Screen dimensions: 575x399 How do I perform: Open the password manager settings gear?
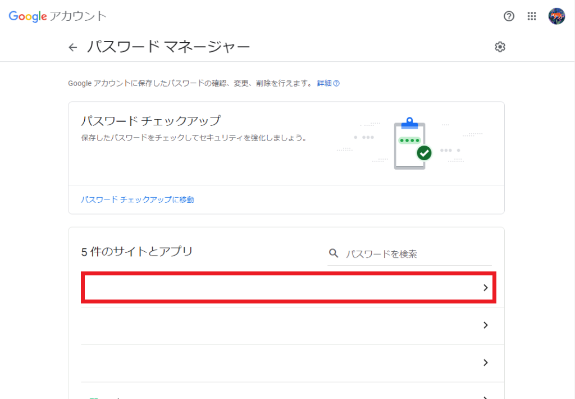click(500, 47)
